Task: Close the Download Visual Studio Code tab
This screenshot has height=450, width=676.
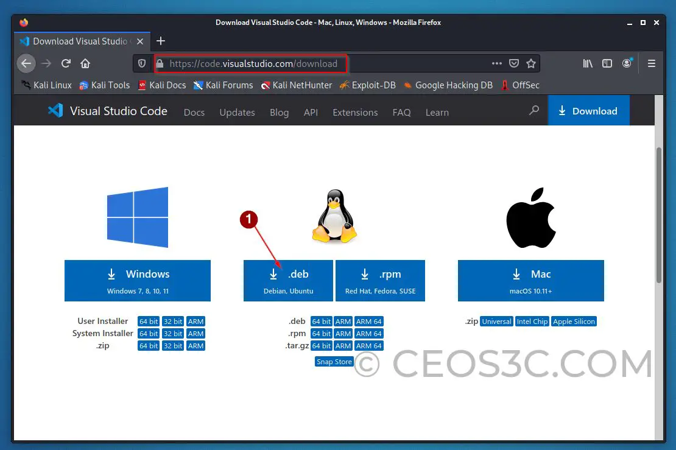Action: click(140, 41)
